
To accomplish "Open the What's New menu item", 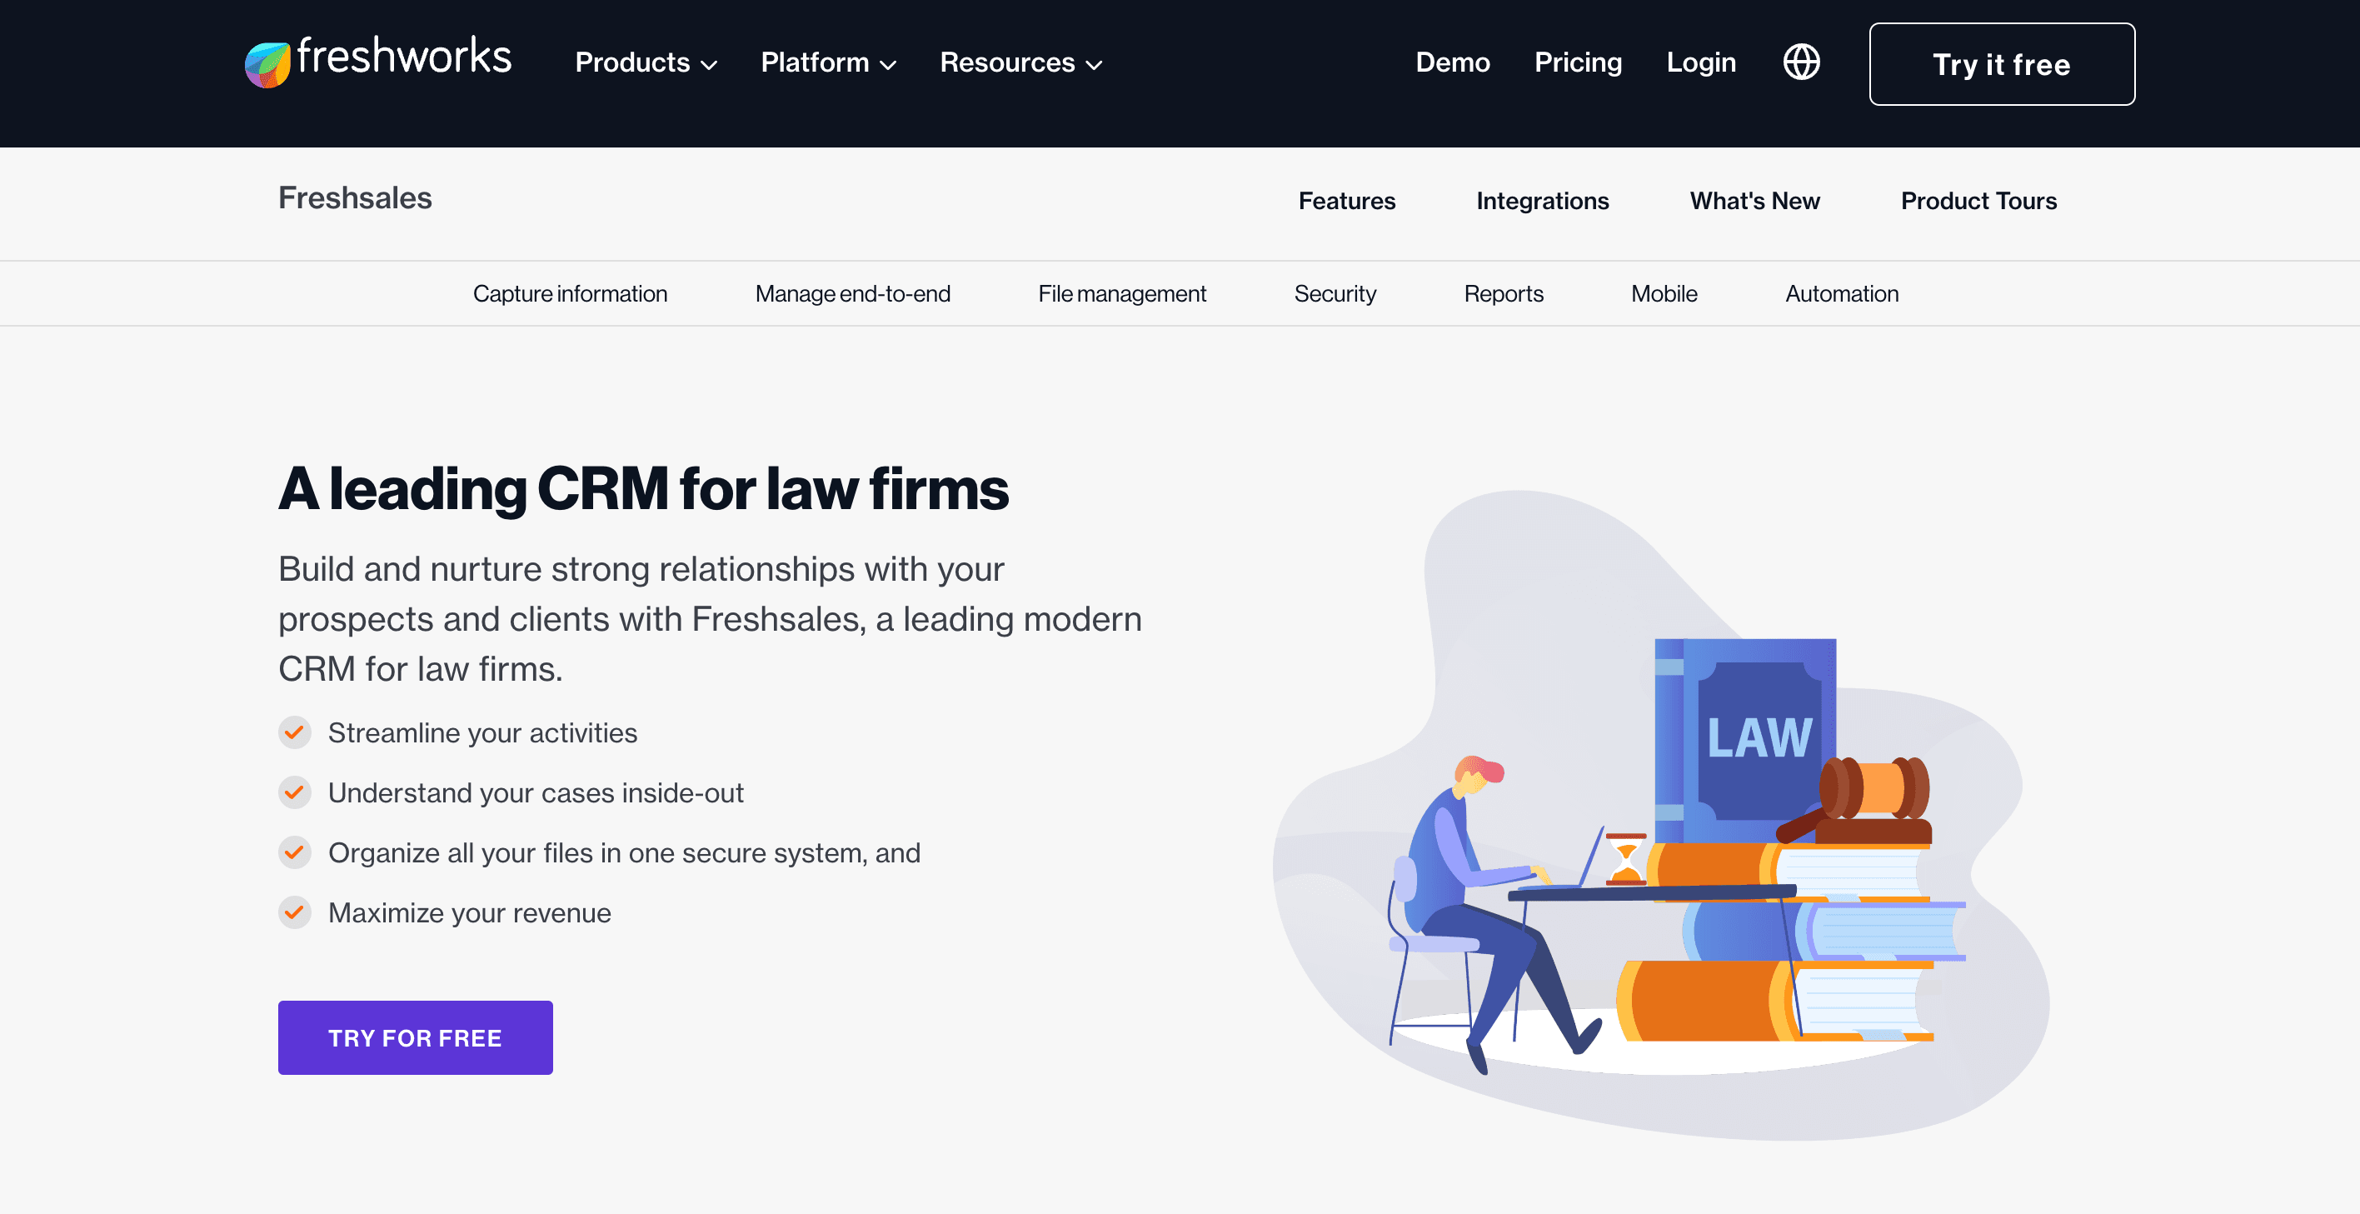I will coord(1754,201).
